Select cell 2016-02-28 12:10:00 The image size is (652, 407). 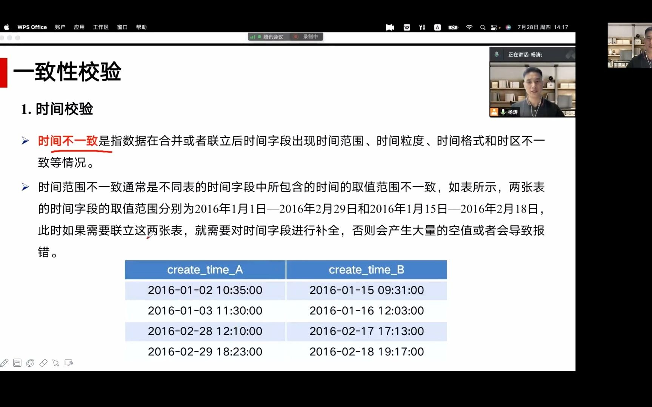click(205, 331)
